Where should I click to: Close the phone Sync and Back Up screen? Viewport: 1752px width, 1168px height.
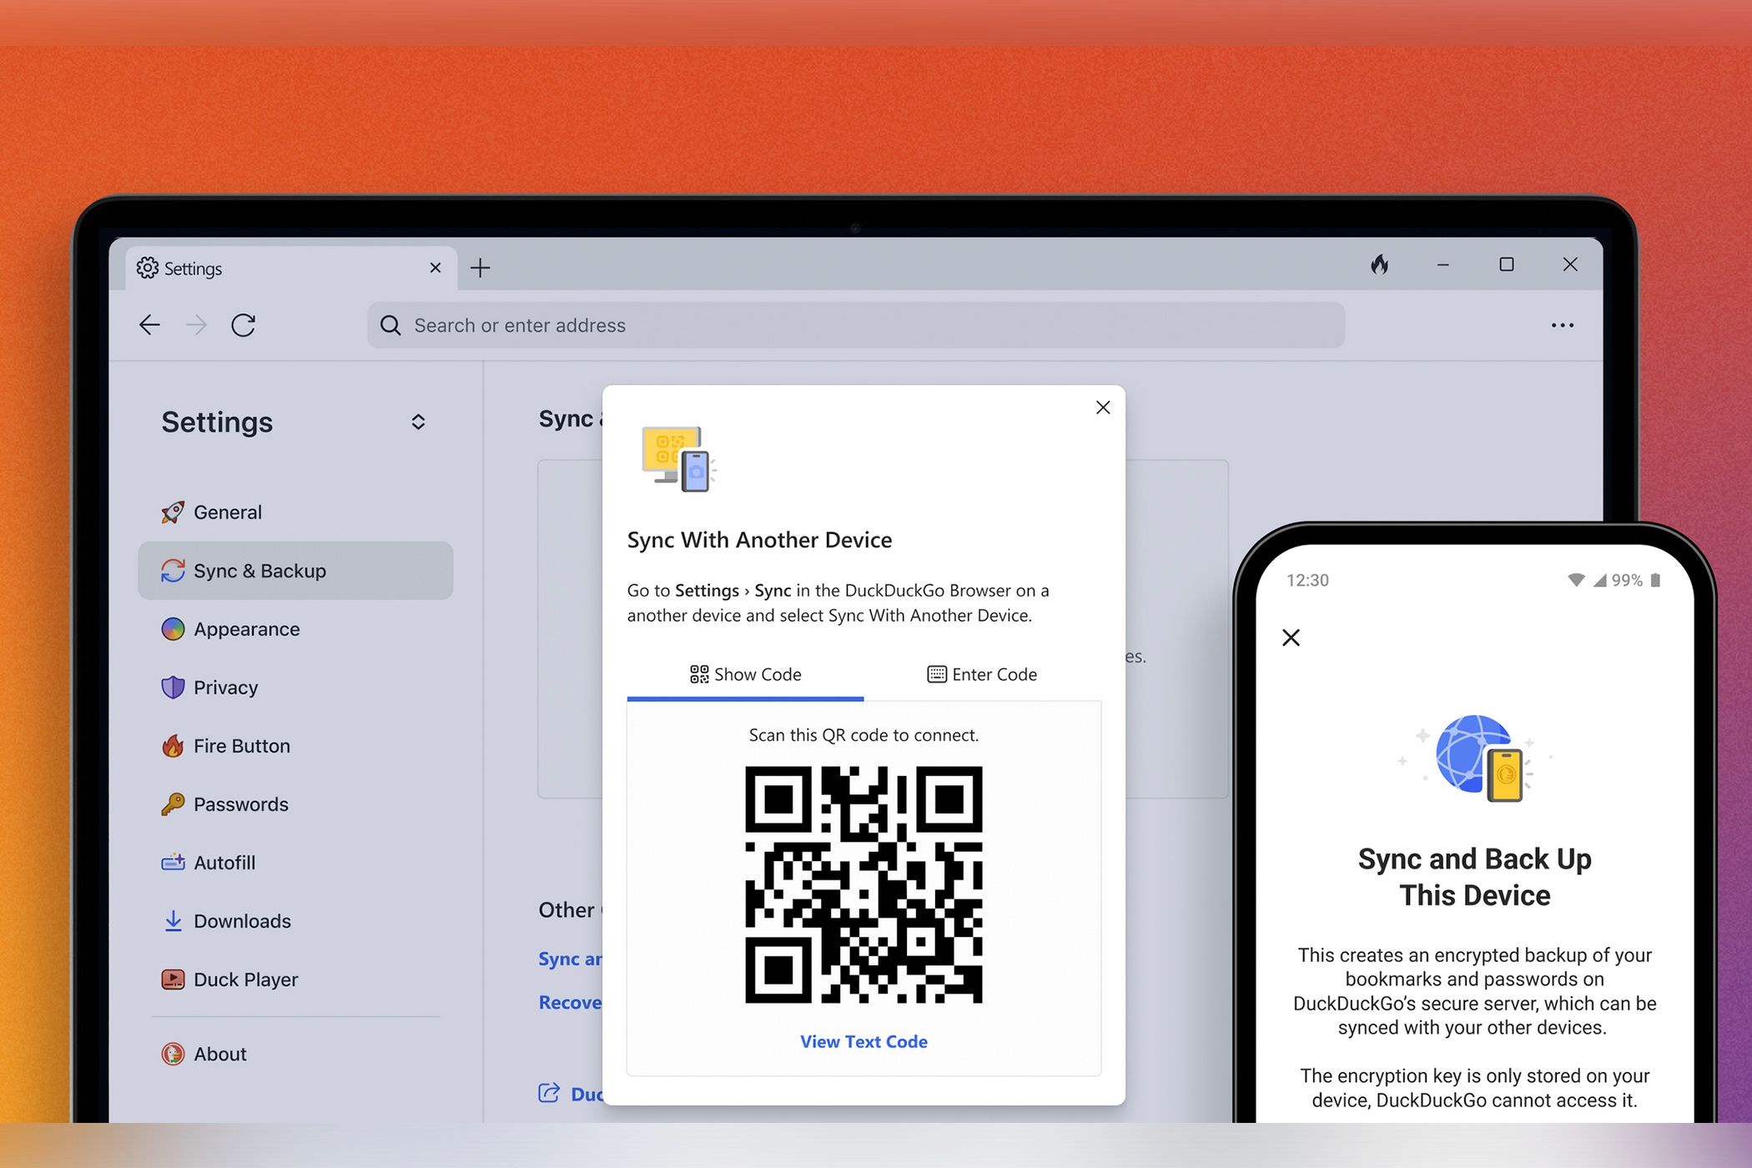tap(1291, 637)
